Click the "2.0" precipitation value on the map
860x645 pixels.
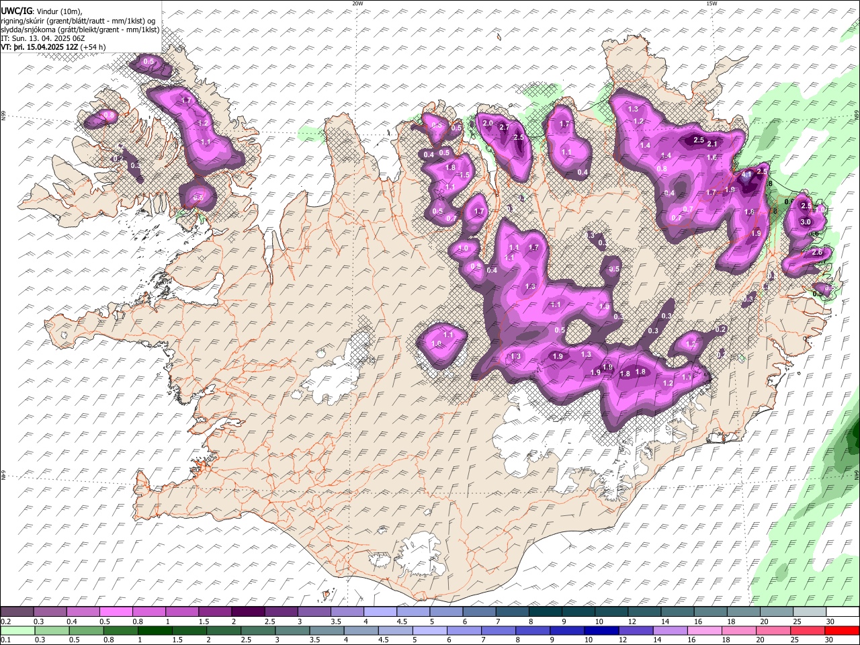point(488,123)
